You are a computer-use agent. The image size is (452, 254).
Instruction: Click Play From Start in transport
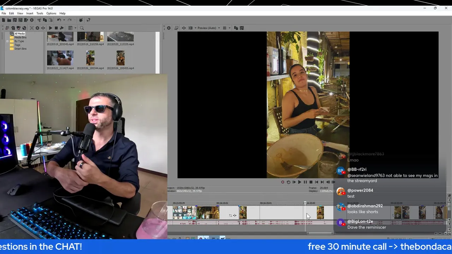pyautogui.click(x=294, y=182)
